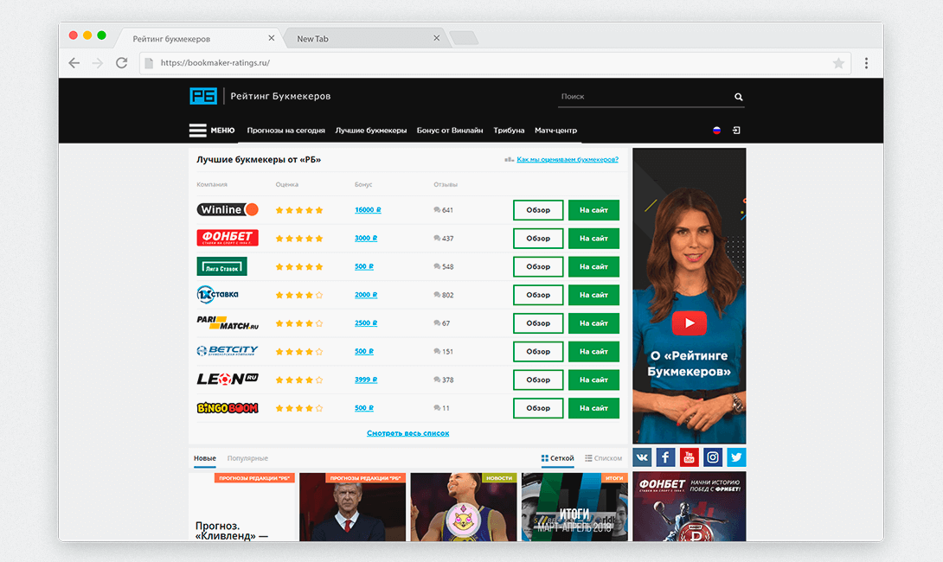Open Матч-центр menu item

coord(555,131)
